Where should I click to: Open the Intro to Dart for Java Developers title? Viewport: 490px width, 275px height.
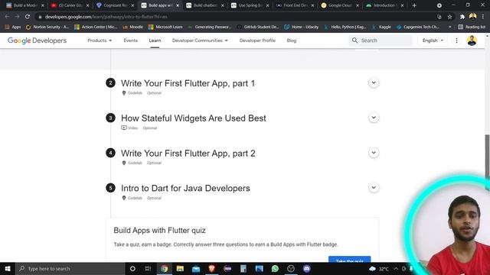pyautogui.click(x=185, y=189)
